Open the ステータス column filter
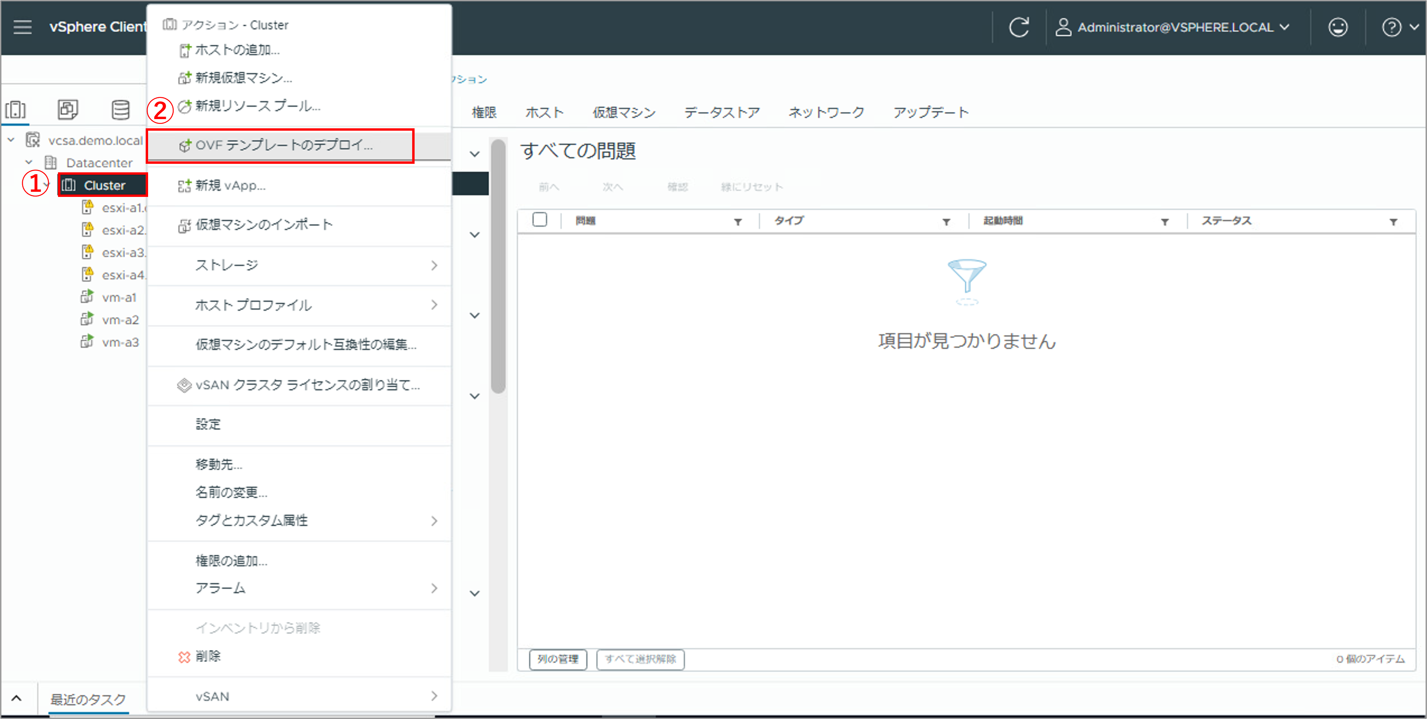This screenshot has height=719, width=1427. (x=1393, y=221)
